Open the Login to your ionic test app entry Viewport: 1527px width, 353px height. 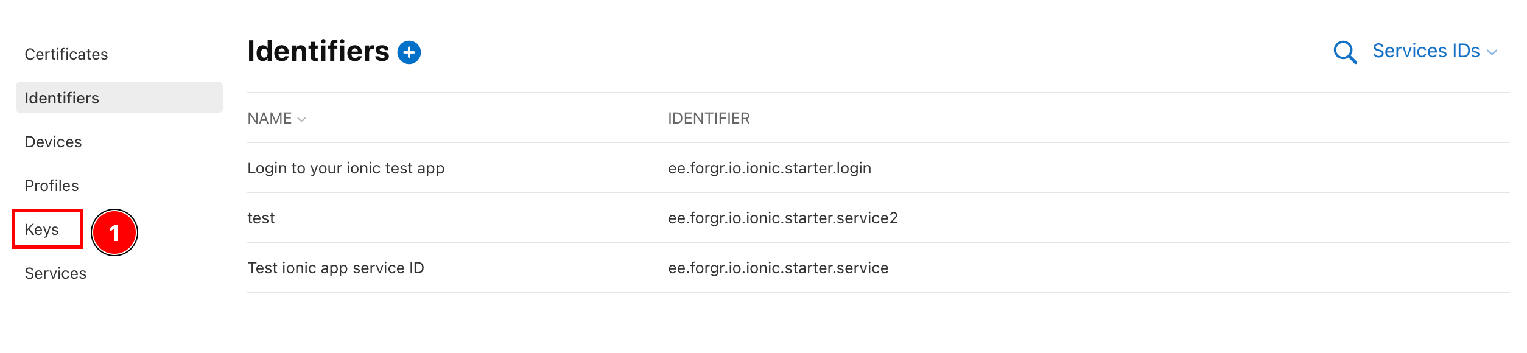coord(346,168)
